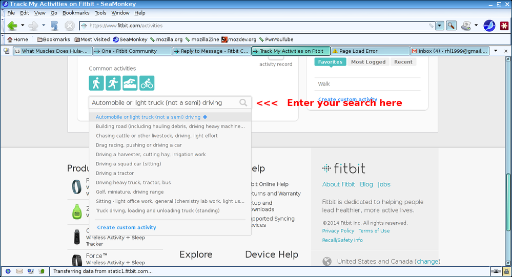512x277 pixels.
Task: Switch to One - Fitbit Community tab
Action: tap(132, 51)
